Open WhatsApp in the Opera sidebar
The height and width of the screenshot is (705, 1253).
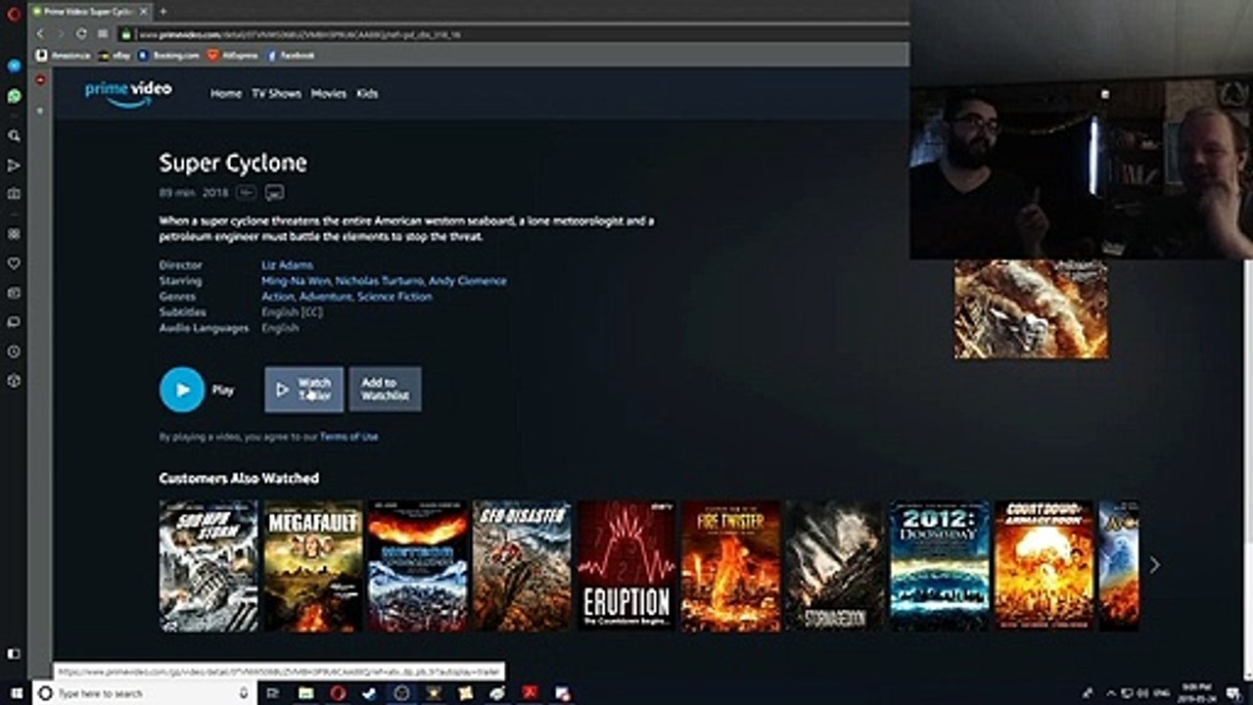click(14, 96)
